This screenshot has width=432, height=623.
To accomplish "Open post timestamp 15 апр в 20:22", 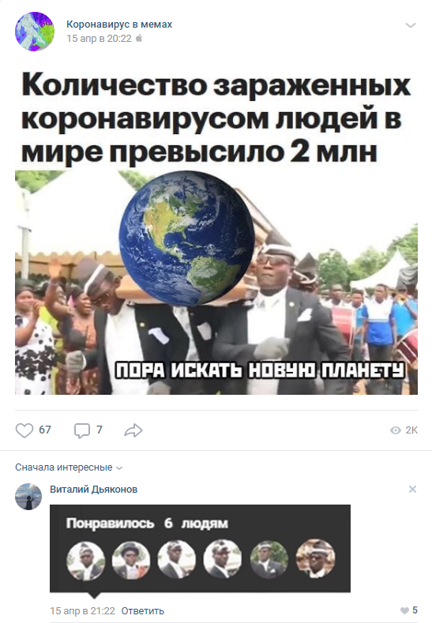I will click(x=99, y=39).
